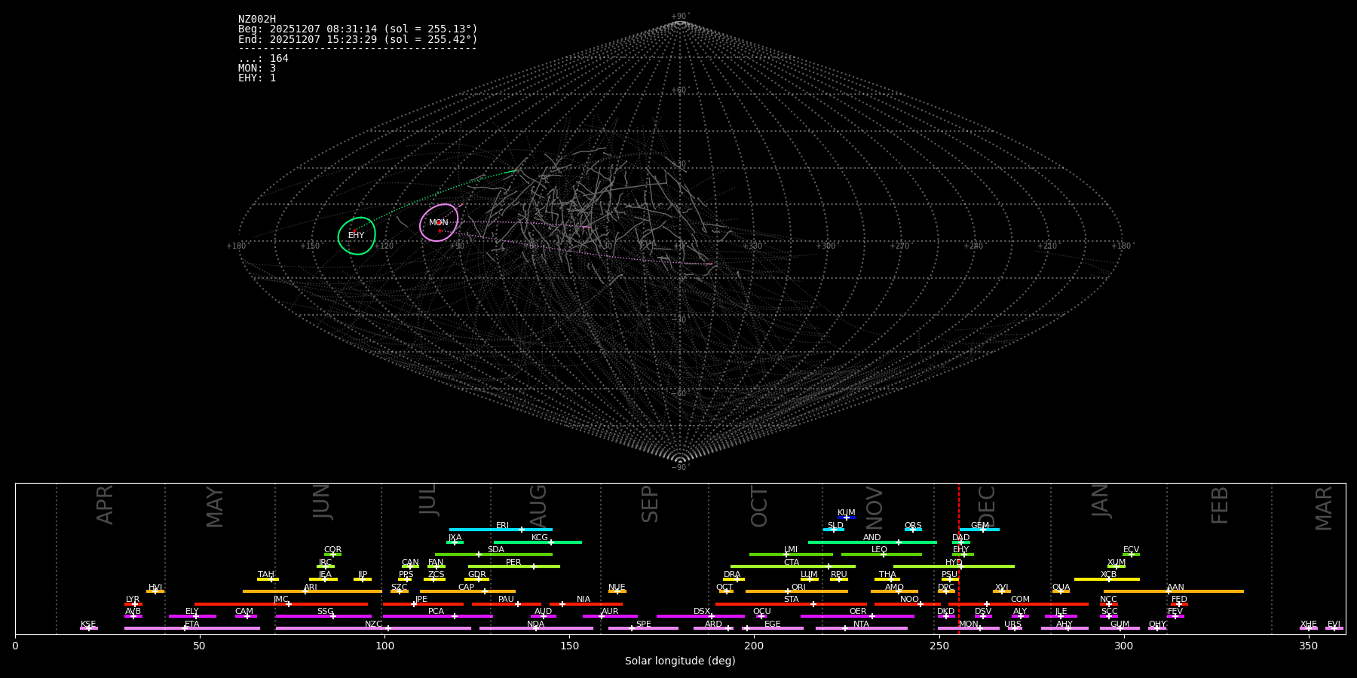Select the KCG shower bar in timeline

[x=538, y=542]
